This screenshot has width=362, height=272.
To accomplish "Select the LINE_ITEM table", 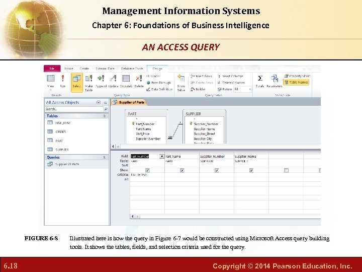I will (x=59, y=123).
